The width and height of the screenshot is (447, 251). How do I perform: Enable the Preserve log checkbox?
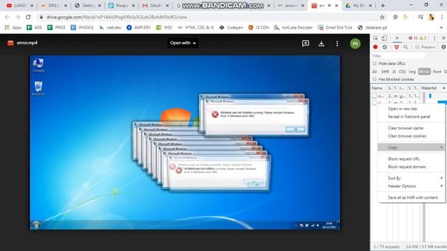[x=417, y=47]
